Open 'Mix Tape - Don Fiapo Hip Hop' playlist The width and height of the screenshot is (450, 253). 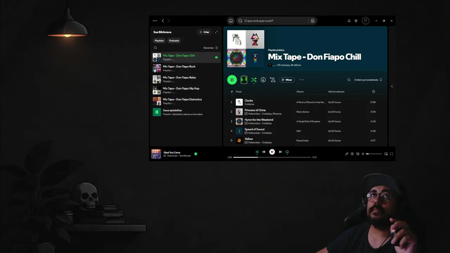pyautogui.click(x=186, y=90)
